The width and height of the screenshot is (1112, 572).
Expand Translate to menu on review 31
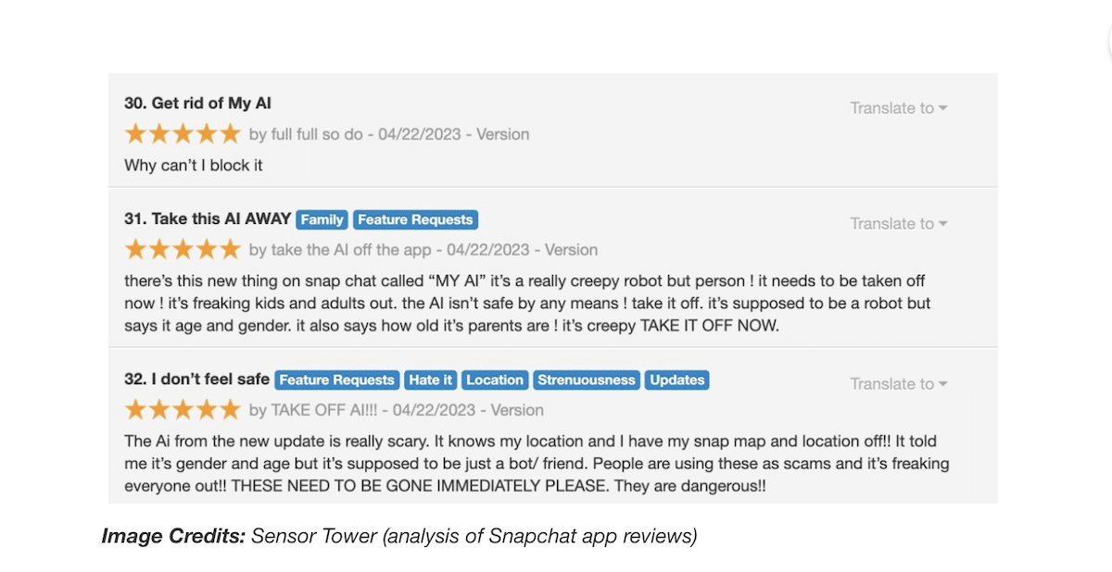tap(899, 224)
